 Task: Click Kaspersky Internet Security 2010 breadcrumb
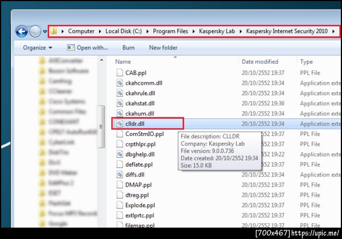pyautogui.click(x=287, y=31)
